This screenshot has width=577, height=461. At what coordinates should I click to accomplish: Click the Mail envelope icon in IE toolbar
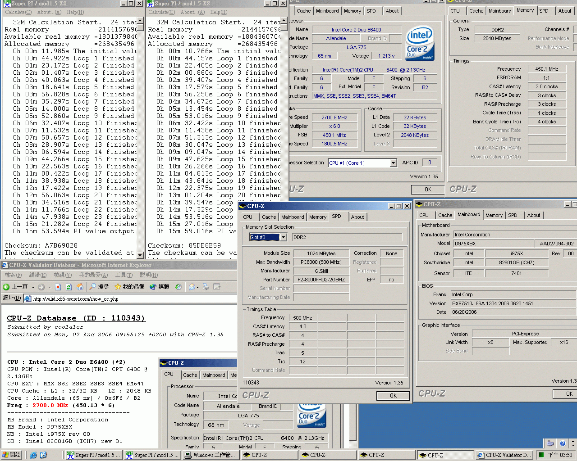(x=192, y=287)
